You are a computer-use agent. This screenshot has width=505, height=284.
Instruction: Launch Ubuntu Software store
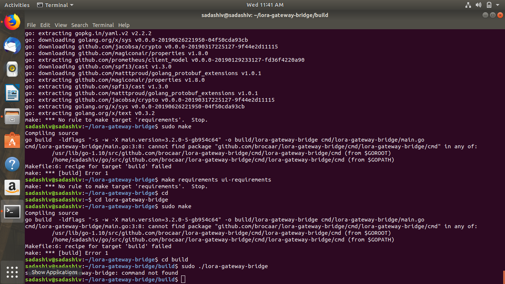(12, 141)
